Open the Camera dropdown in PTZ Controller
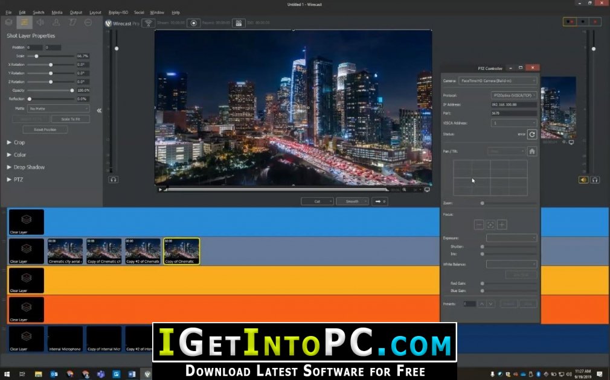The height and width of the screenshot is (380, 610). [x=498, y=81]
